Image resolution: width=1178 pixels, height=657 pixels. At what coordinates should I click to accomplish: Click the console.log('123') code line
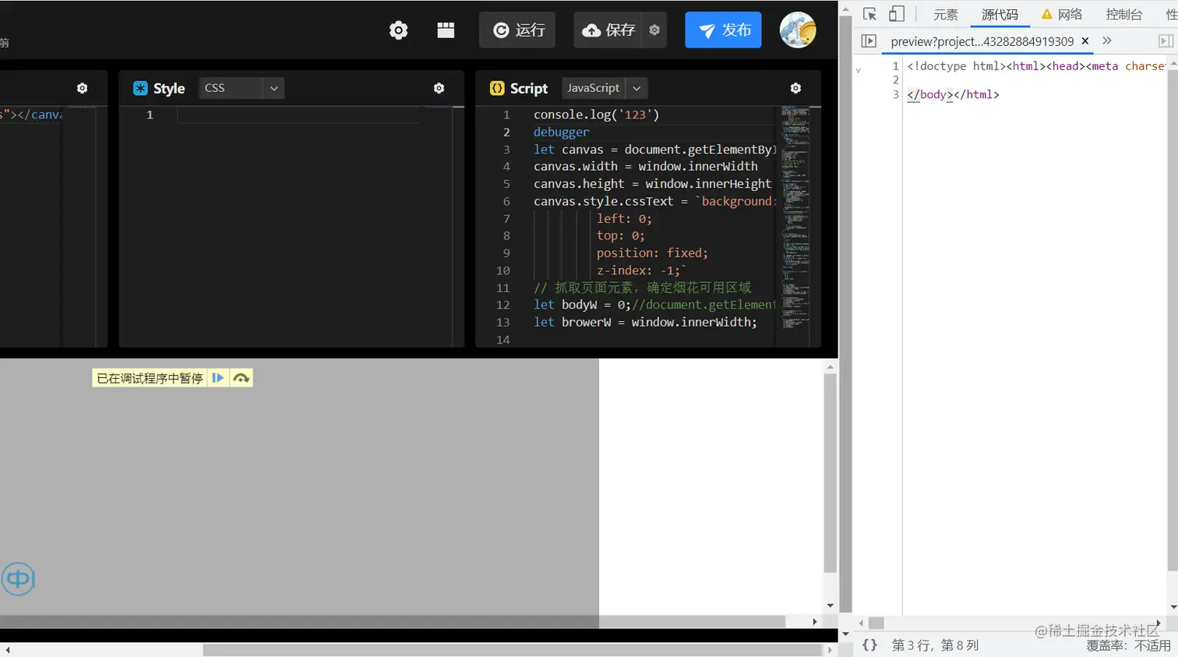pyautogui.click(x=596, y=115)
